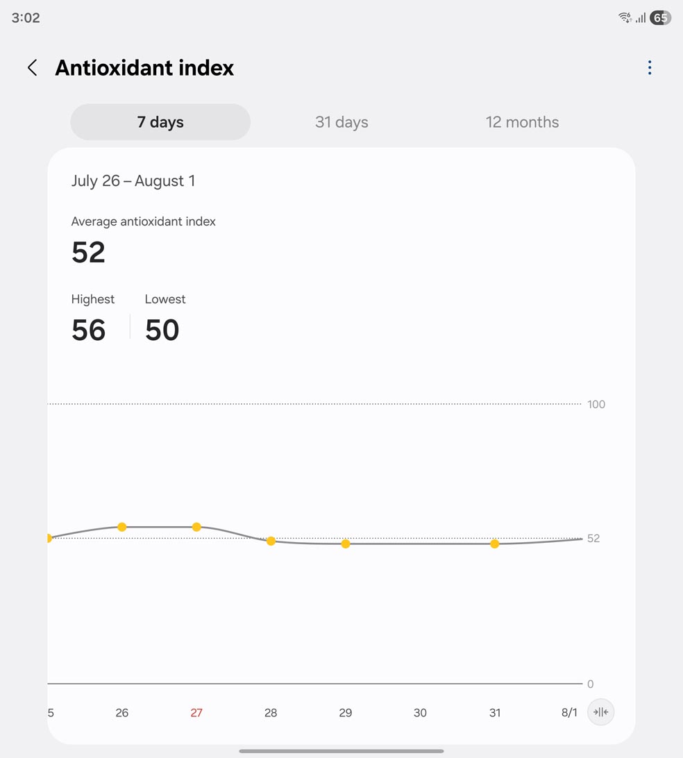Switch to the 31 days tab
The height and width of the screenshot is (758, 683).
coord(341,122)
